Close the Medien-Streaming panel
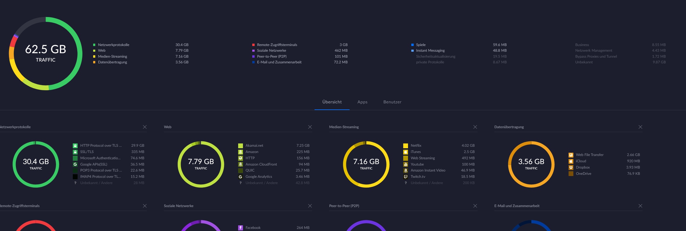 (475, 127)
